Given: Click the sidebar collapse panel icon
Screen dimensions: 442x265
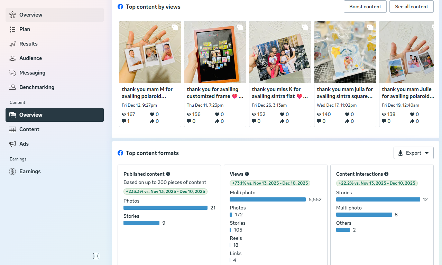Looking at the screenshot, I should tap(96, 256).
